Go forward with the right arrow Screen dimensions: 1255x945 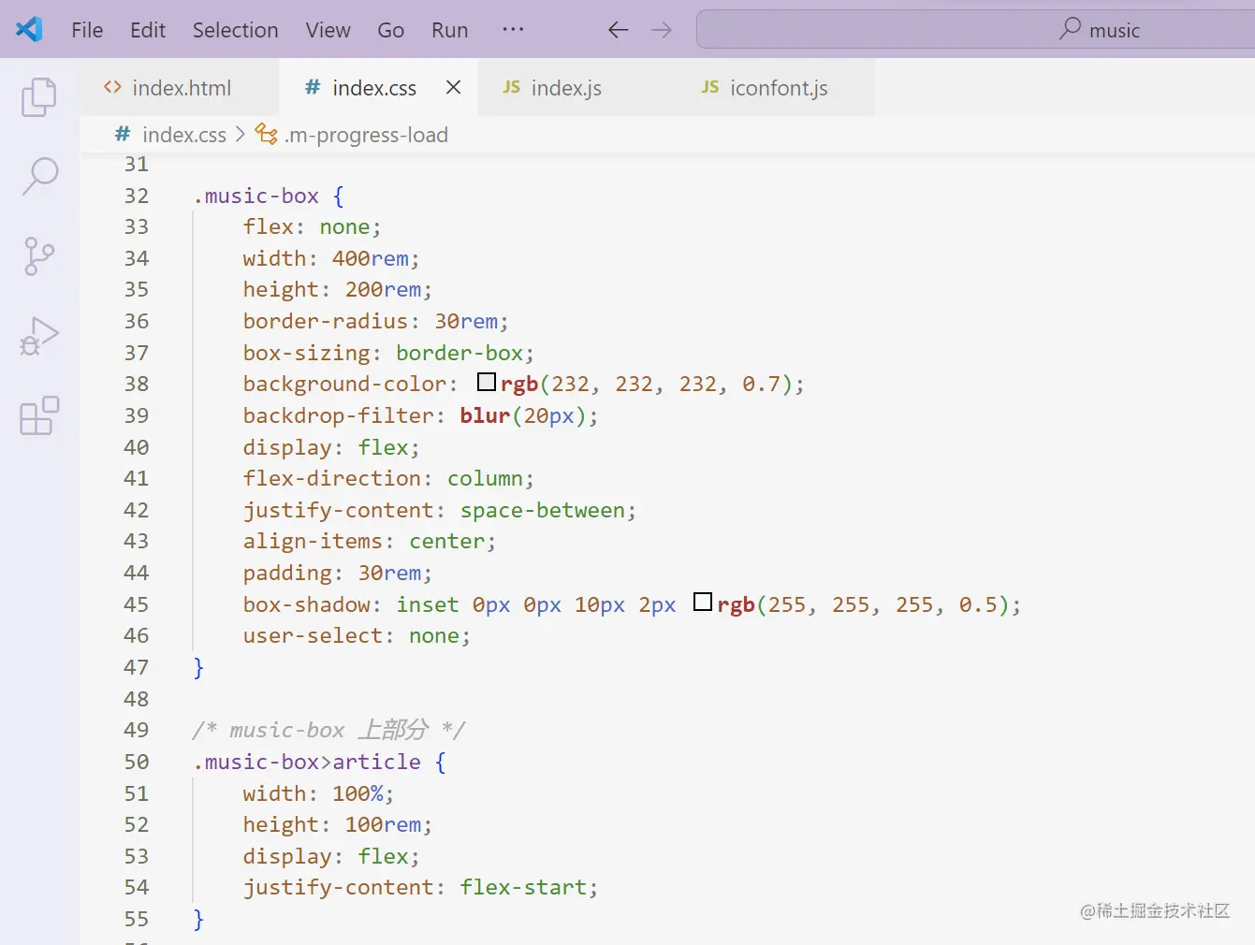click(x=662, y=30)
